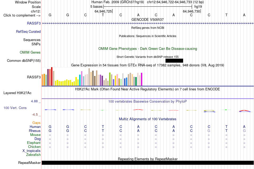Click the chr12 coordinates header text

click(175, 2)
